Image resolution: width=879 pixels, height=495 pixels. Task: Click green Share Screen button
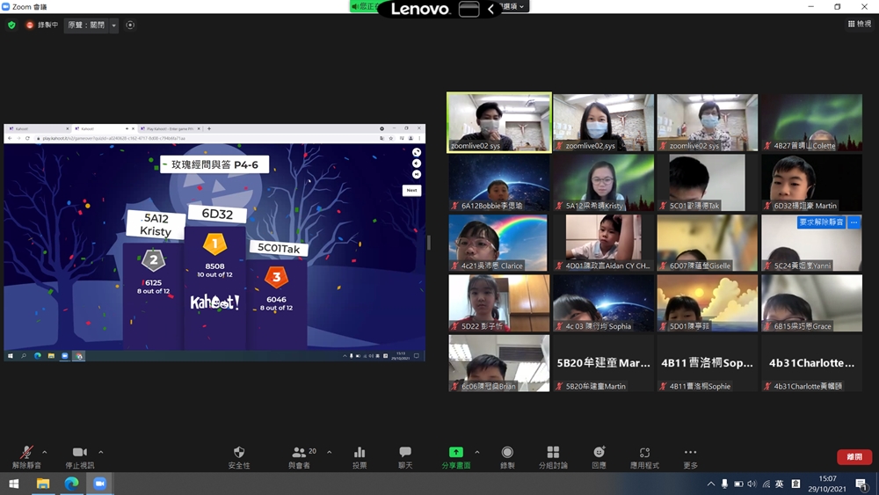click(455, 457)
